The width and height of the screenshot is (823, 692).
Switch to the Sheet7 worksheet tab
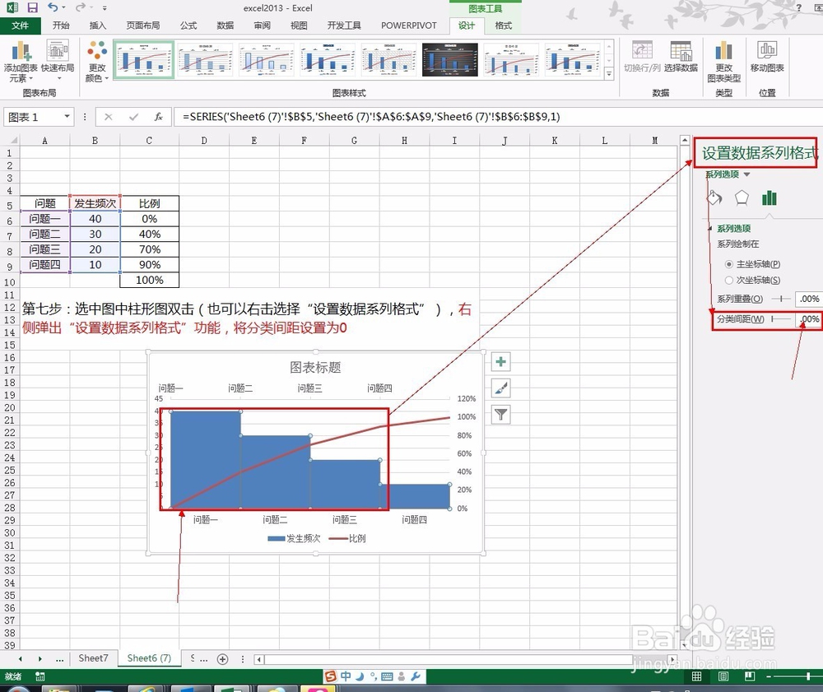(93, 658)
